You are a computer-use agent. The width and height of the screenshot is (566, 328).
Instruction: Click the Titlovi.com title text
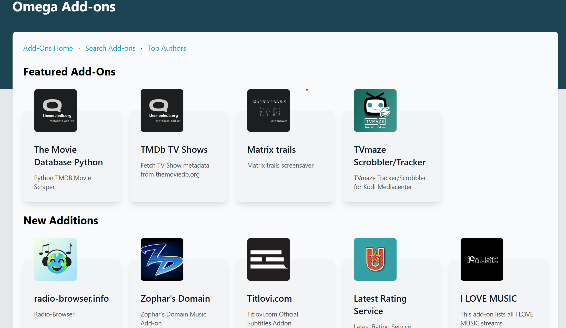(269, 299)
